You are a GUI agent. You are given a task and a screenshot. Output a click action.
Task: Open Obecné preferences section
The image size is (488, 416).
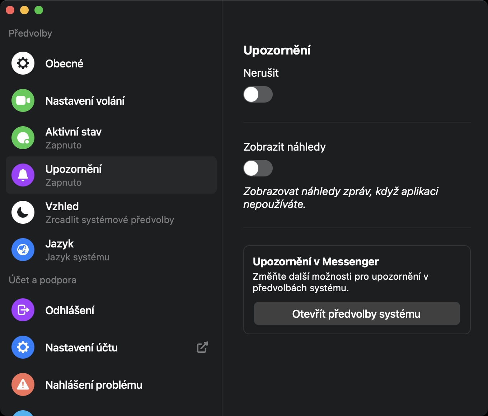click(x=65, y=63)
